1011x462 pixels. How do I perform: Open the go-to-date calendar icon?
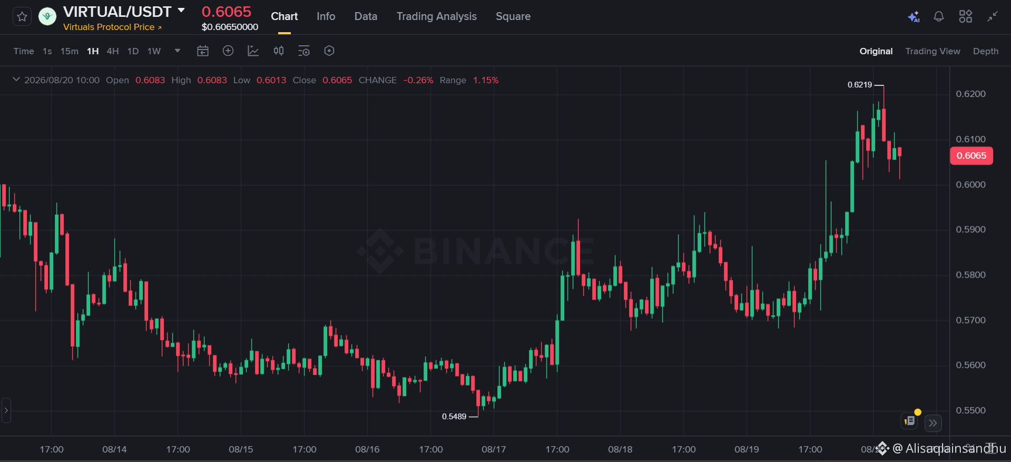[x=203, y=51]
